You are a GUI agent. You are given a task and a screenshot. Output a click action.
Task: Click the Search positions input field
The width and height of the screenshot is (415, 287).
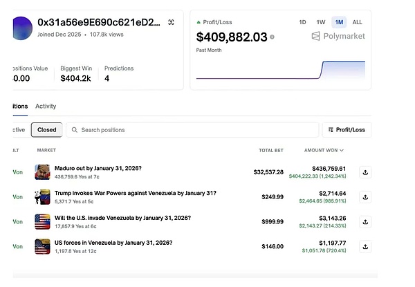pyautogui.click(x=194, y=129)
